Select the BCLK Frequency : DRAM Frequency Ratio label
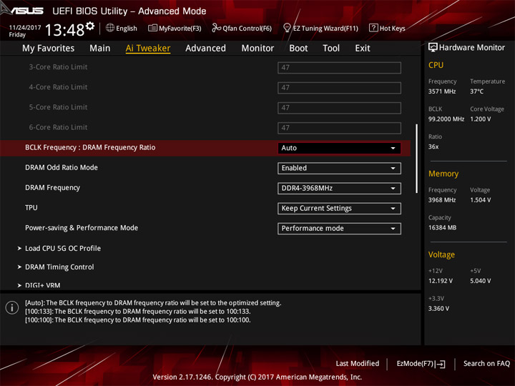 (x=90, y=148)
